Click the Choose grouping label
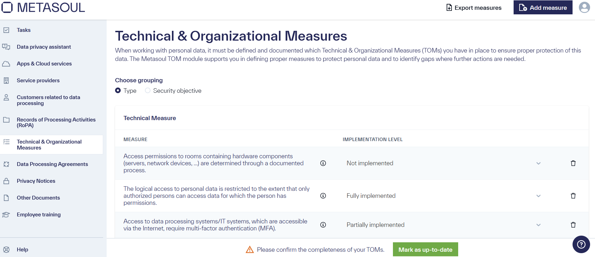The height and width of the screenshot is (257, 595). [x=139, y=80]
